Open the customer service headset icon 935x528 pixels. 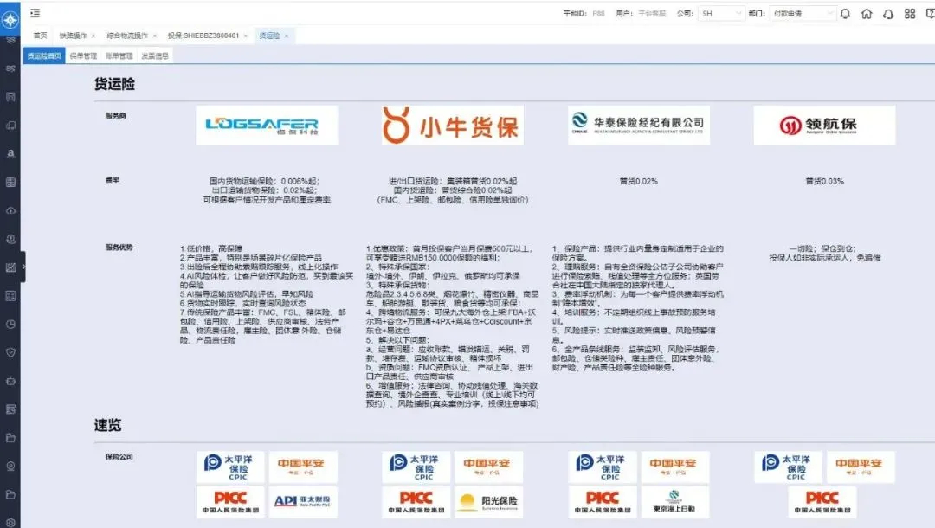[x=888, y=14]
